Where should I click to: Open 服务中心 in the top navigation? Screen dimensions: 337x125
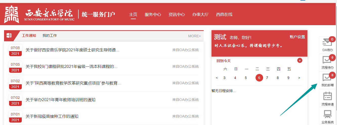pyautogui.click(x=153, y=14)
